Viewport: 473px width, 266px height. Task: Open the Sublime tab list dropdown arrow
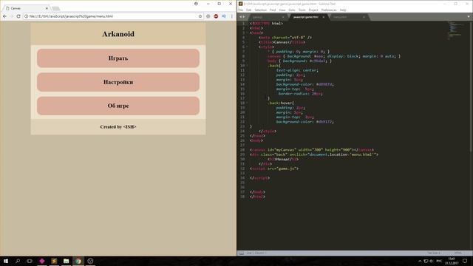tap(469, 17)
